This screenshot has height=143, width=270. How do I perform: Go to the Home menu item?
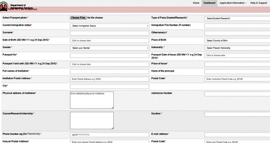(196, 3)
